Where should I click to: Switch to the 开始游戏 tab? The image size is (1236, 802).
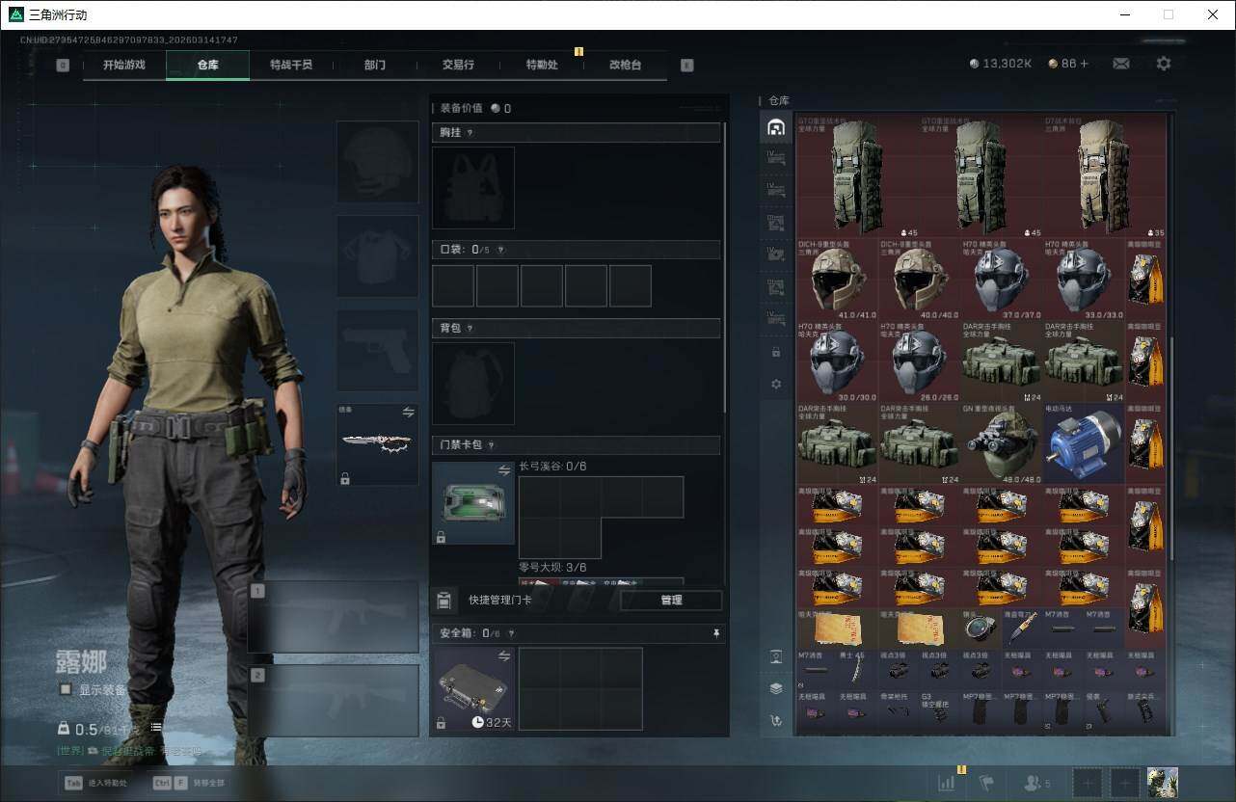coord(124,66)
